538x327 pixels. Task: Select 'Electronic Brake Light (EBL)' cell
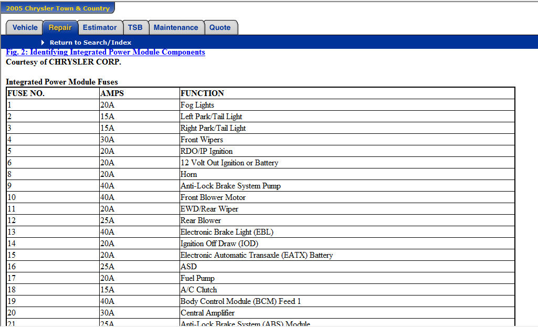(x=347, y=232)
